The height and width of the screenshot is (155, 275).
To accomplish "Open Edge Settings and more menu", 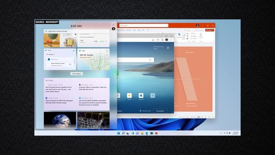I will click(171, 40).
